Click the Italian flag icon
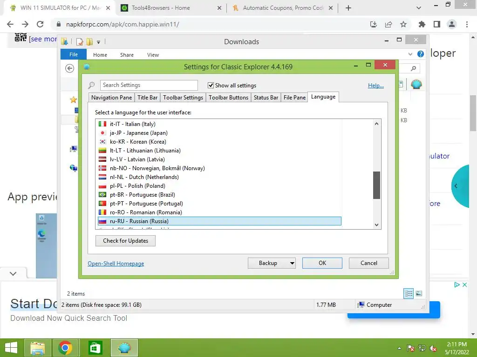477x357 pixels. (x=102, y=124)
